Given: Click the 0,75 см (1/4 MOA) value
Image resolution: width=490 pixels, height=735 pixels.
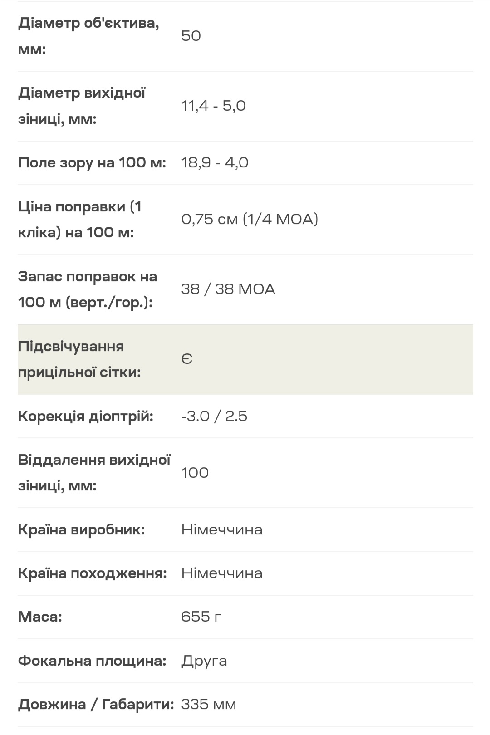Looking at the screenshot, I should click(250, 219).
